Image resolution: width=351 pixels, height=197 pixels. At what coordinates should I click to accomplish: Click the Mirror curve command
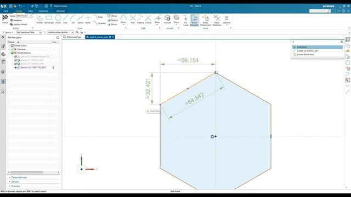pos(112,24)
